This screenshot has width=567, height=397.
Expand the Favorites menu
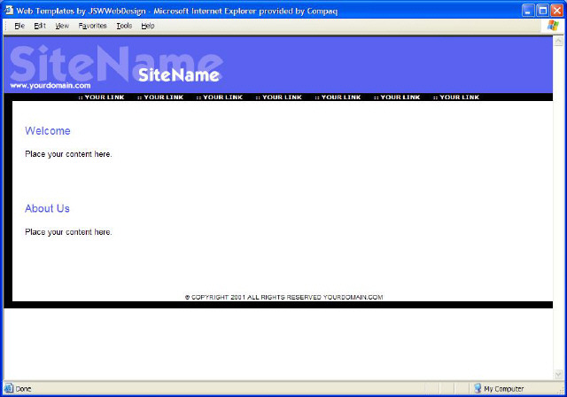[92, 26]
